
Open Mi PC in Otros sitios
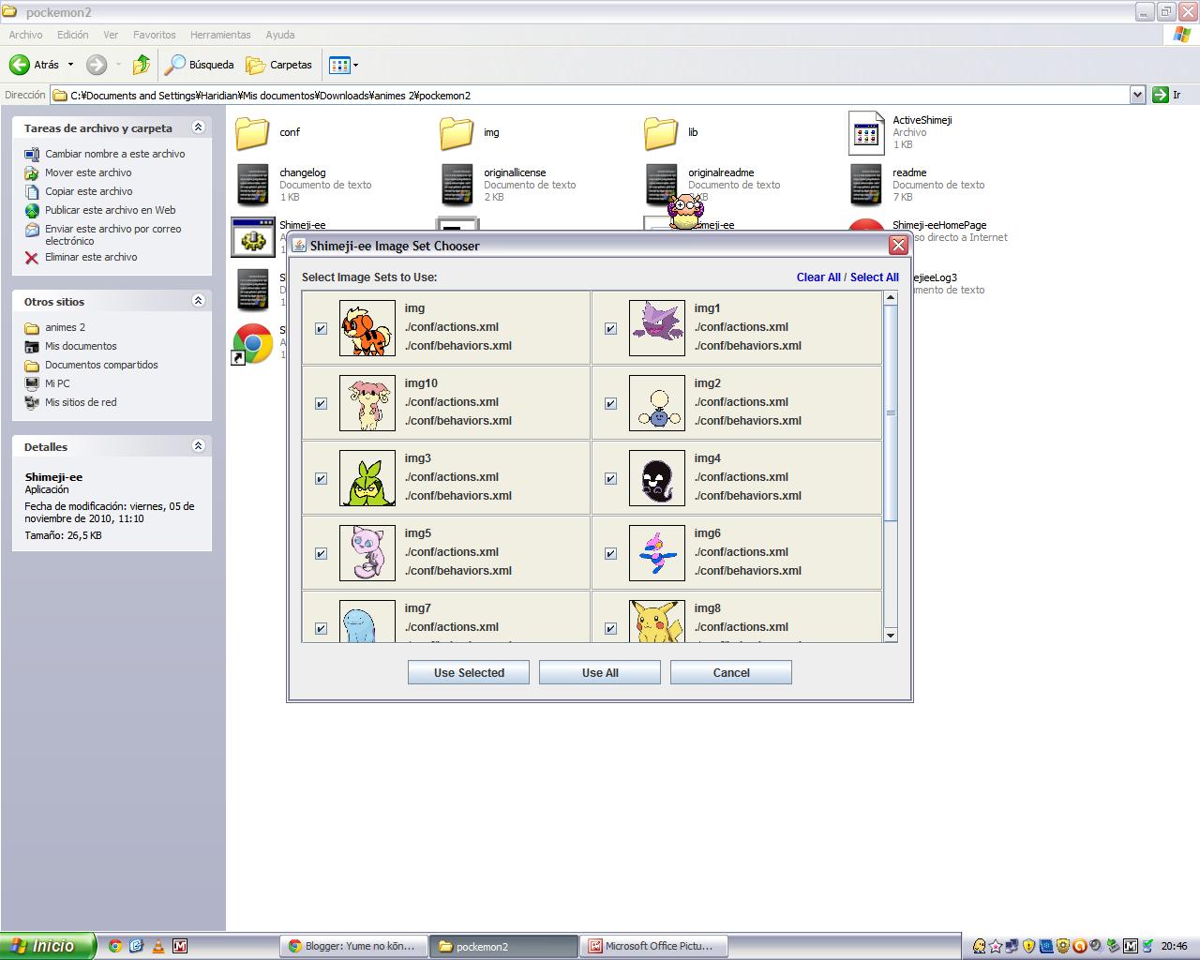(x=57, y=383)
